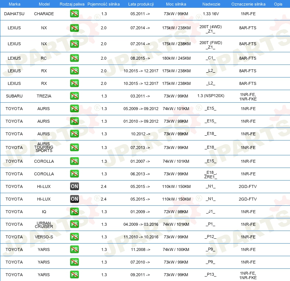
Task: Select the 08.2015 -> production date
Action: coord(140,58)
